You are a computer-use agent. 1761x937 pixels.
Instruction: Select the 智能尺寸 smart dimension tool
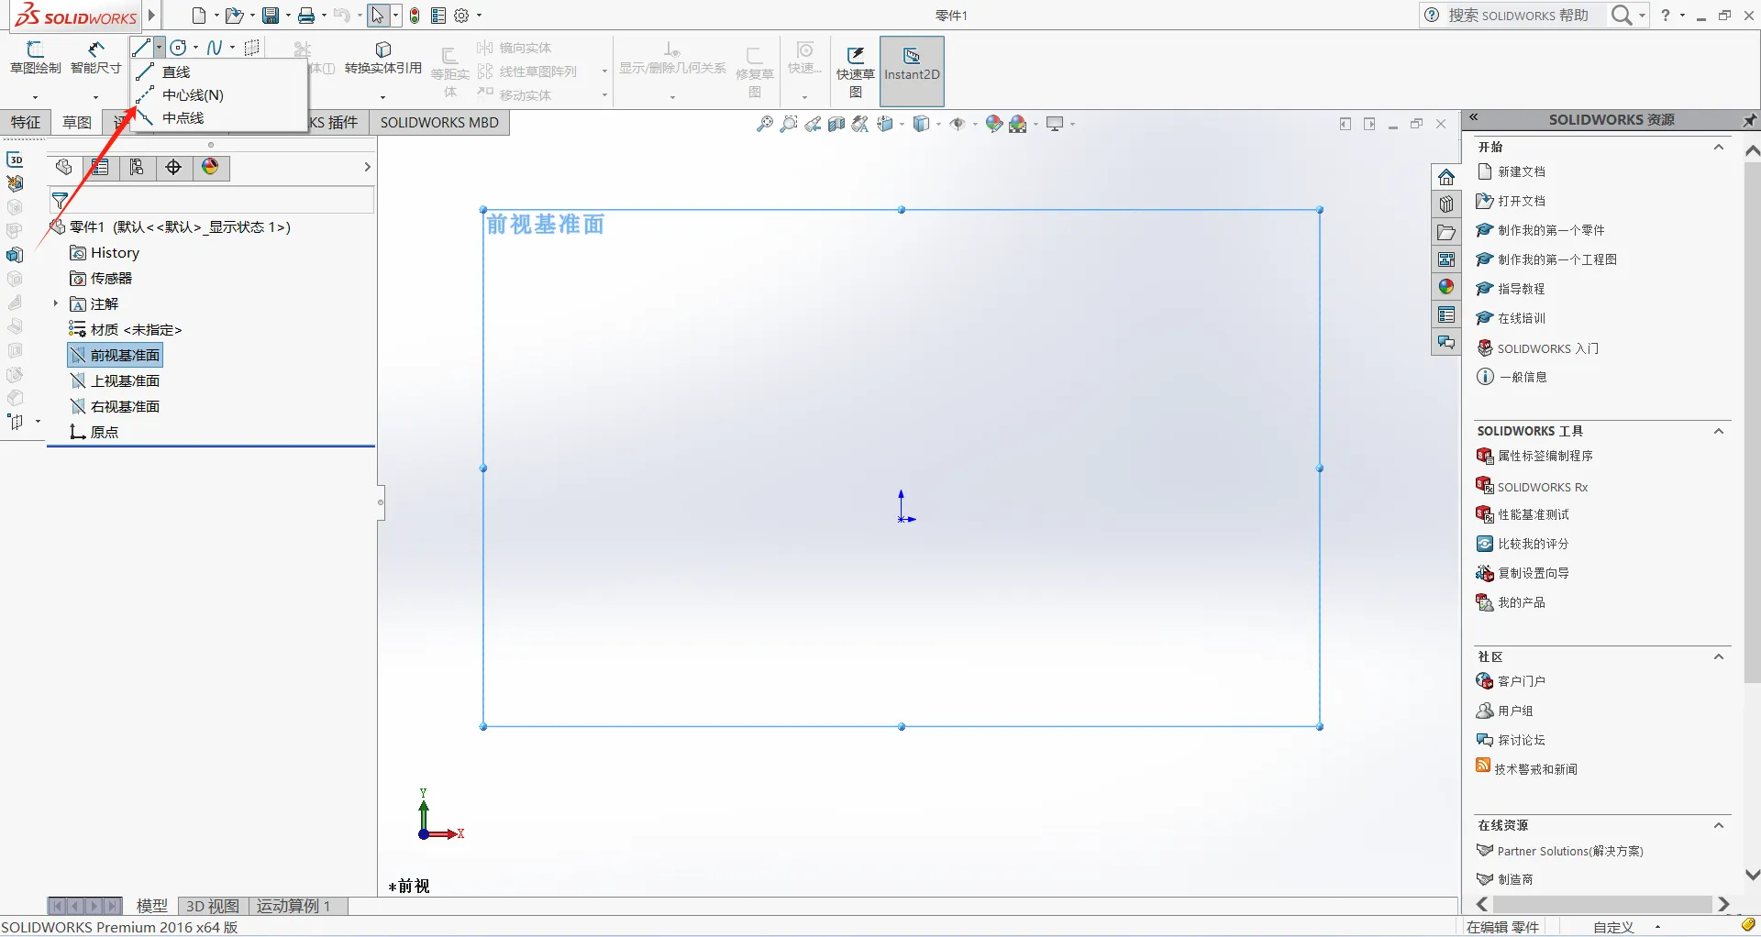96,58
